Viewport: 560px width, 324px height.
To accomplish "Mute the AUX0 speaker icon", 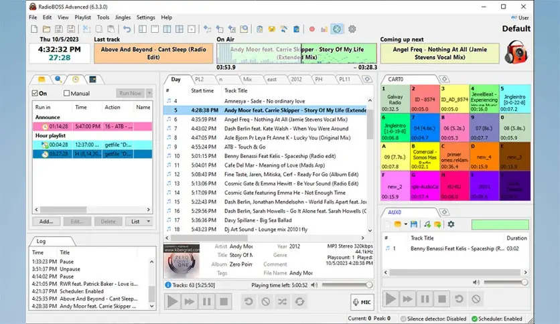I will click(476, 282).
